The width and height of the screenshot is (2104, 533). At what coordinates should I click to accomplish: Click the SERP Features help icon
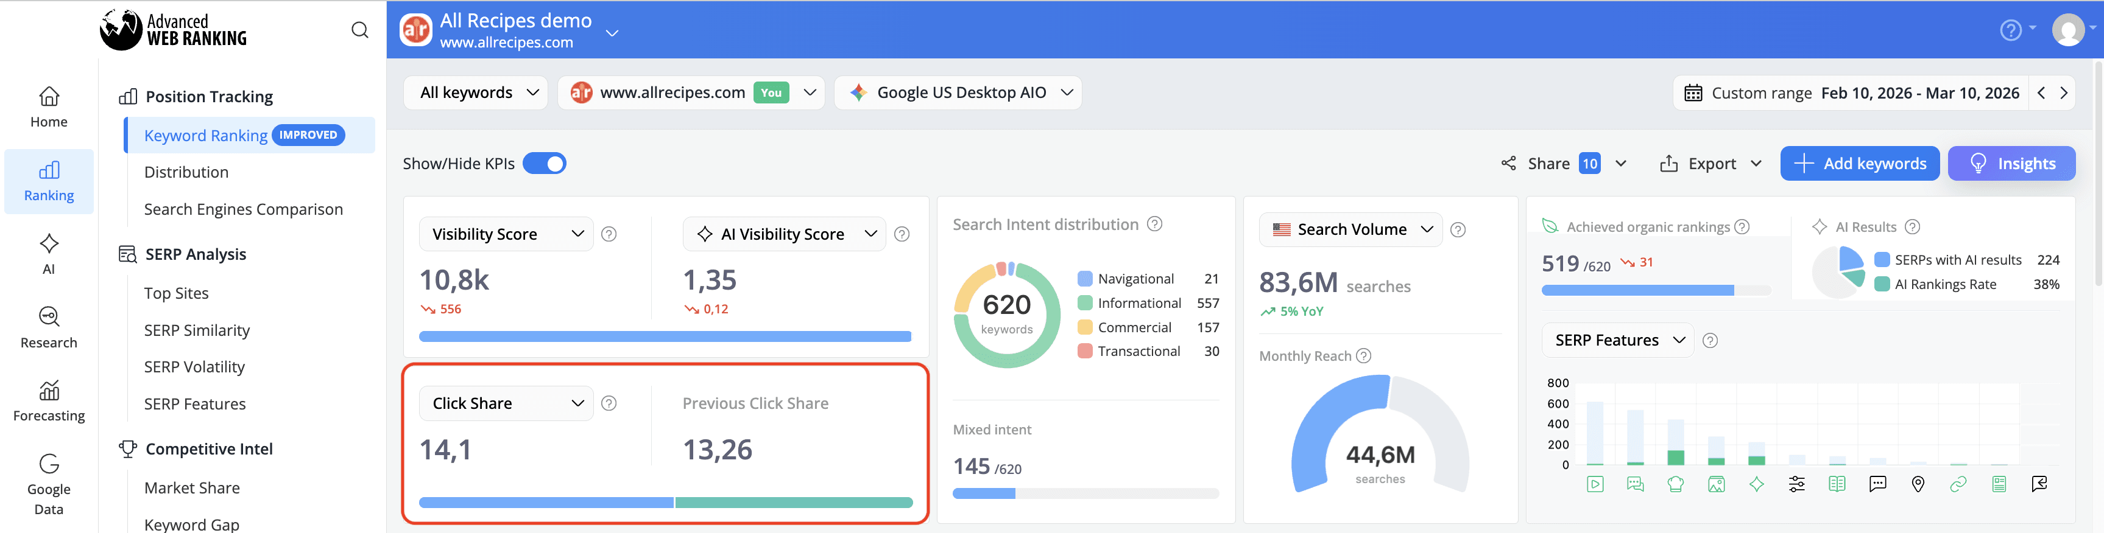pos(1710,340)
